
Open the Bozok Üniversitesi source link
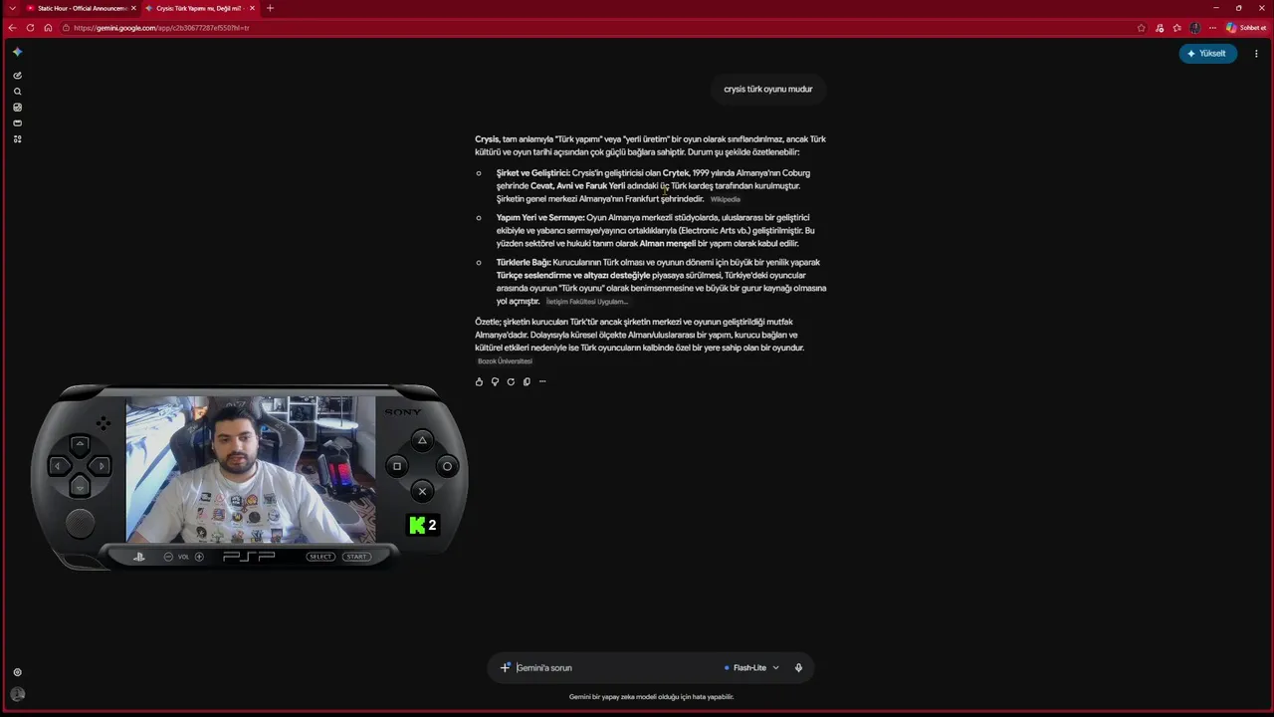click(x=505, y=361)
